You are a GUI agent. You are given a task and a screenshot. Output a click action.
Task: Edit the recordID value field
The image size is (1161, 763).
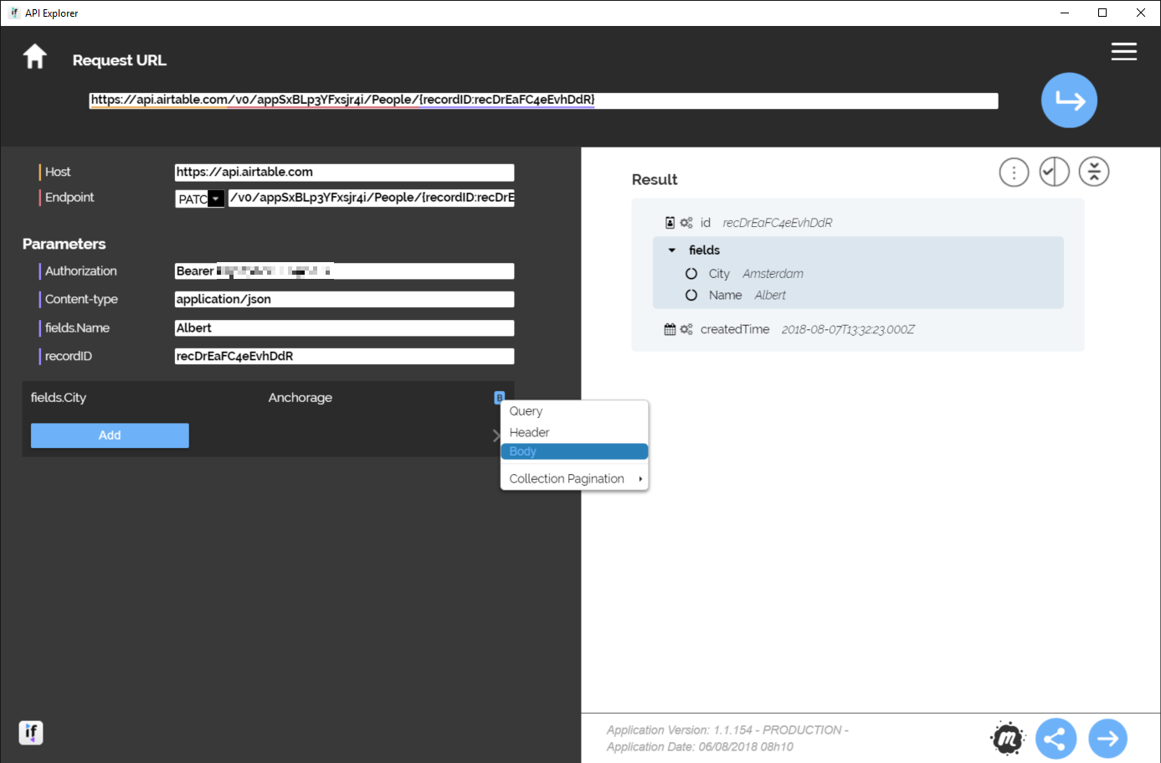coord(344,357)
